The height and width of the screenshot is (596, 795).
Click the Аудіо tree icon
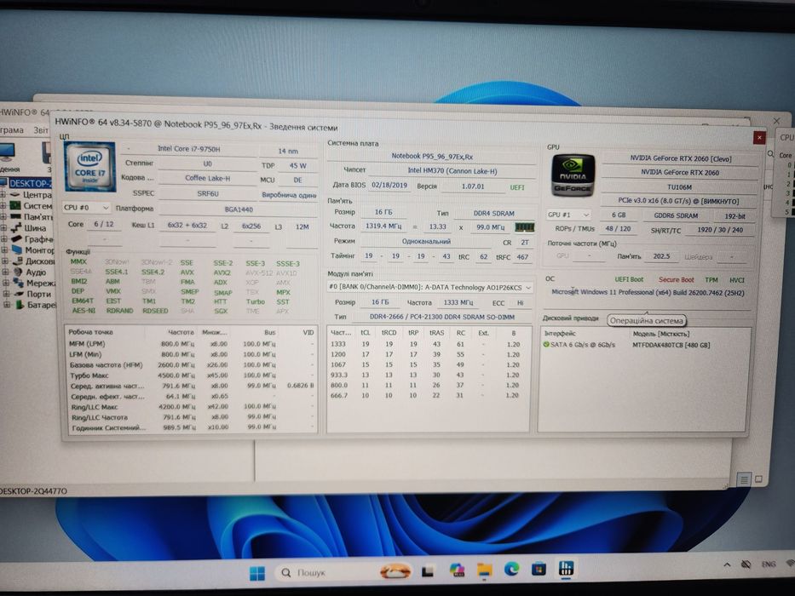pyautogui.click(x=18, y=272)
